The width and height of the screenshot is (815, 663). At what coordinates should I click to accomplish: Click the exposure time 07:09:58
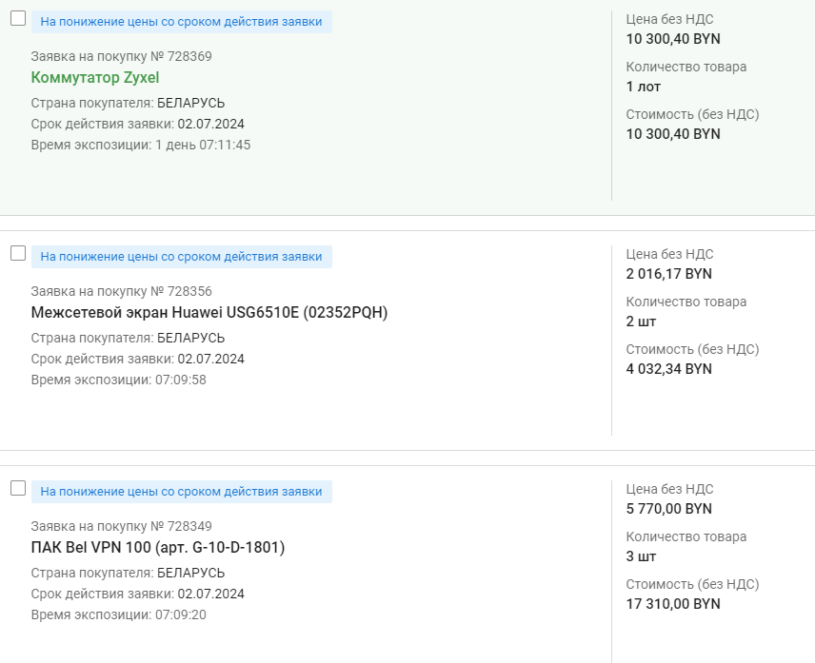click(x=181, y=380)
